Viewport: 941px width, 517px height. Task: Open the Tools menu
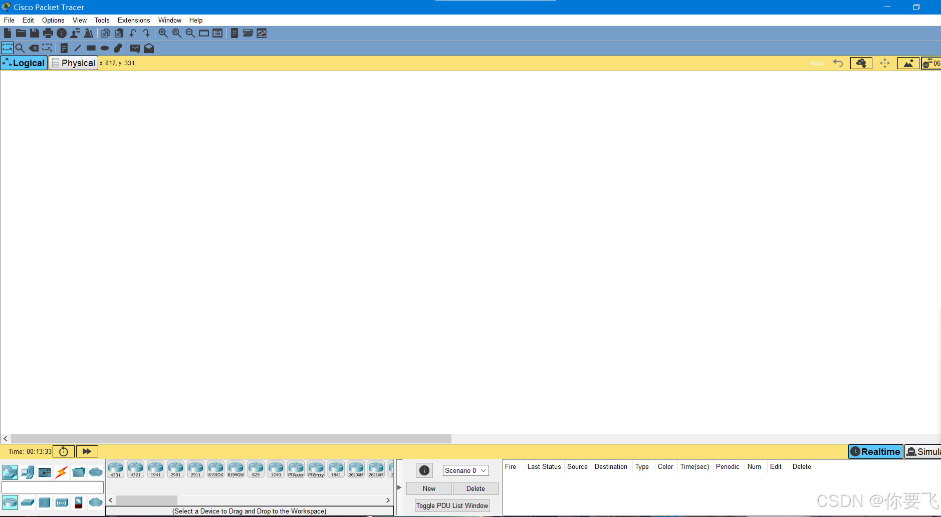point(102,20)
